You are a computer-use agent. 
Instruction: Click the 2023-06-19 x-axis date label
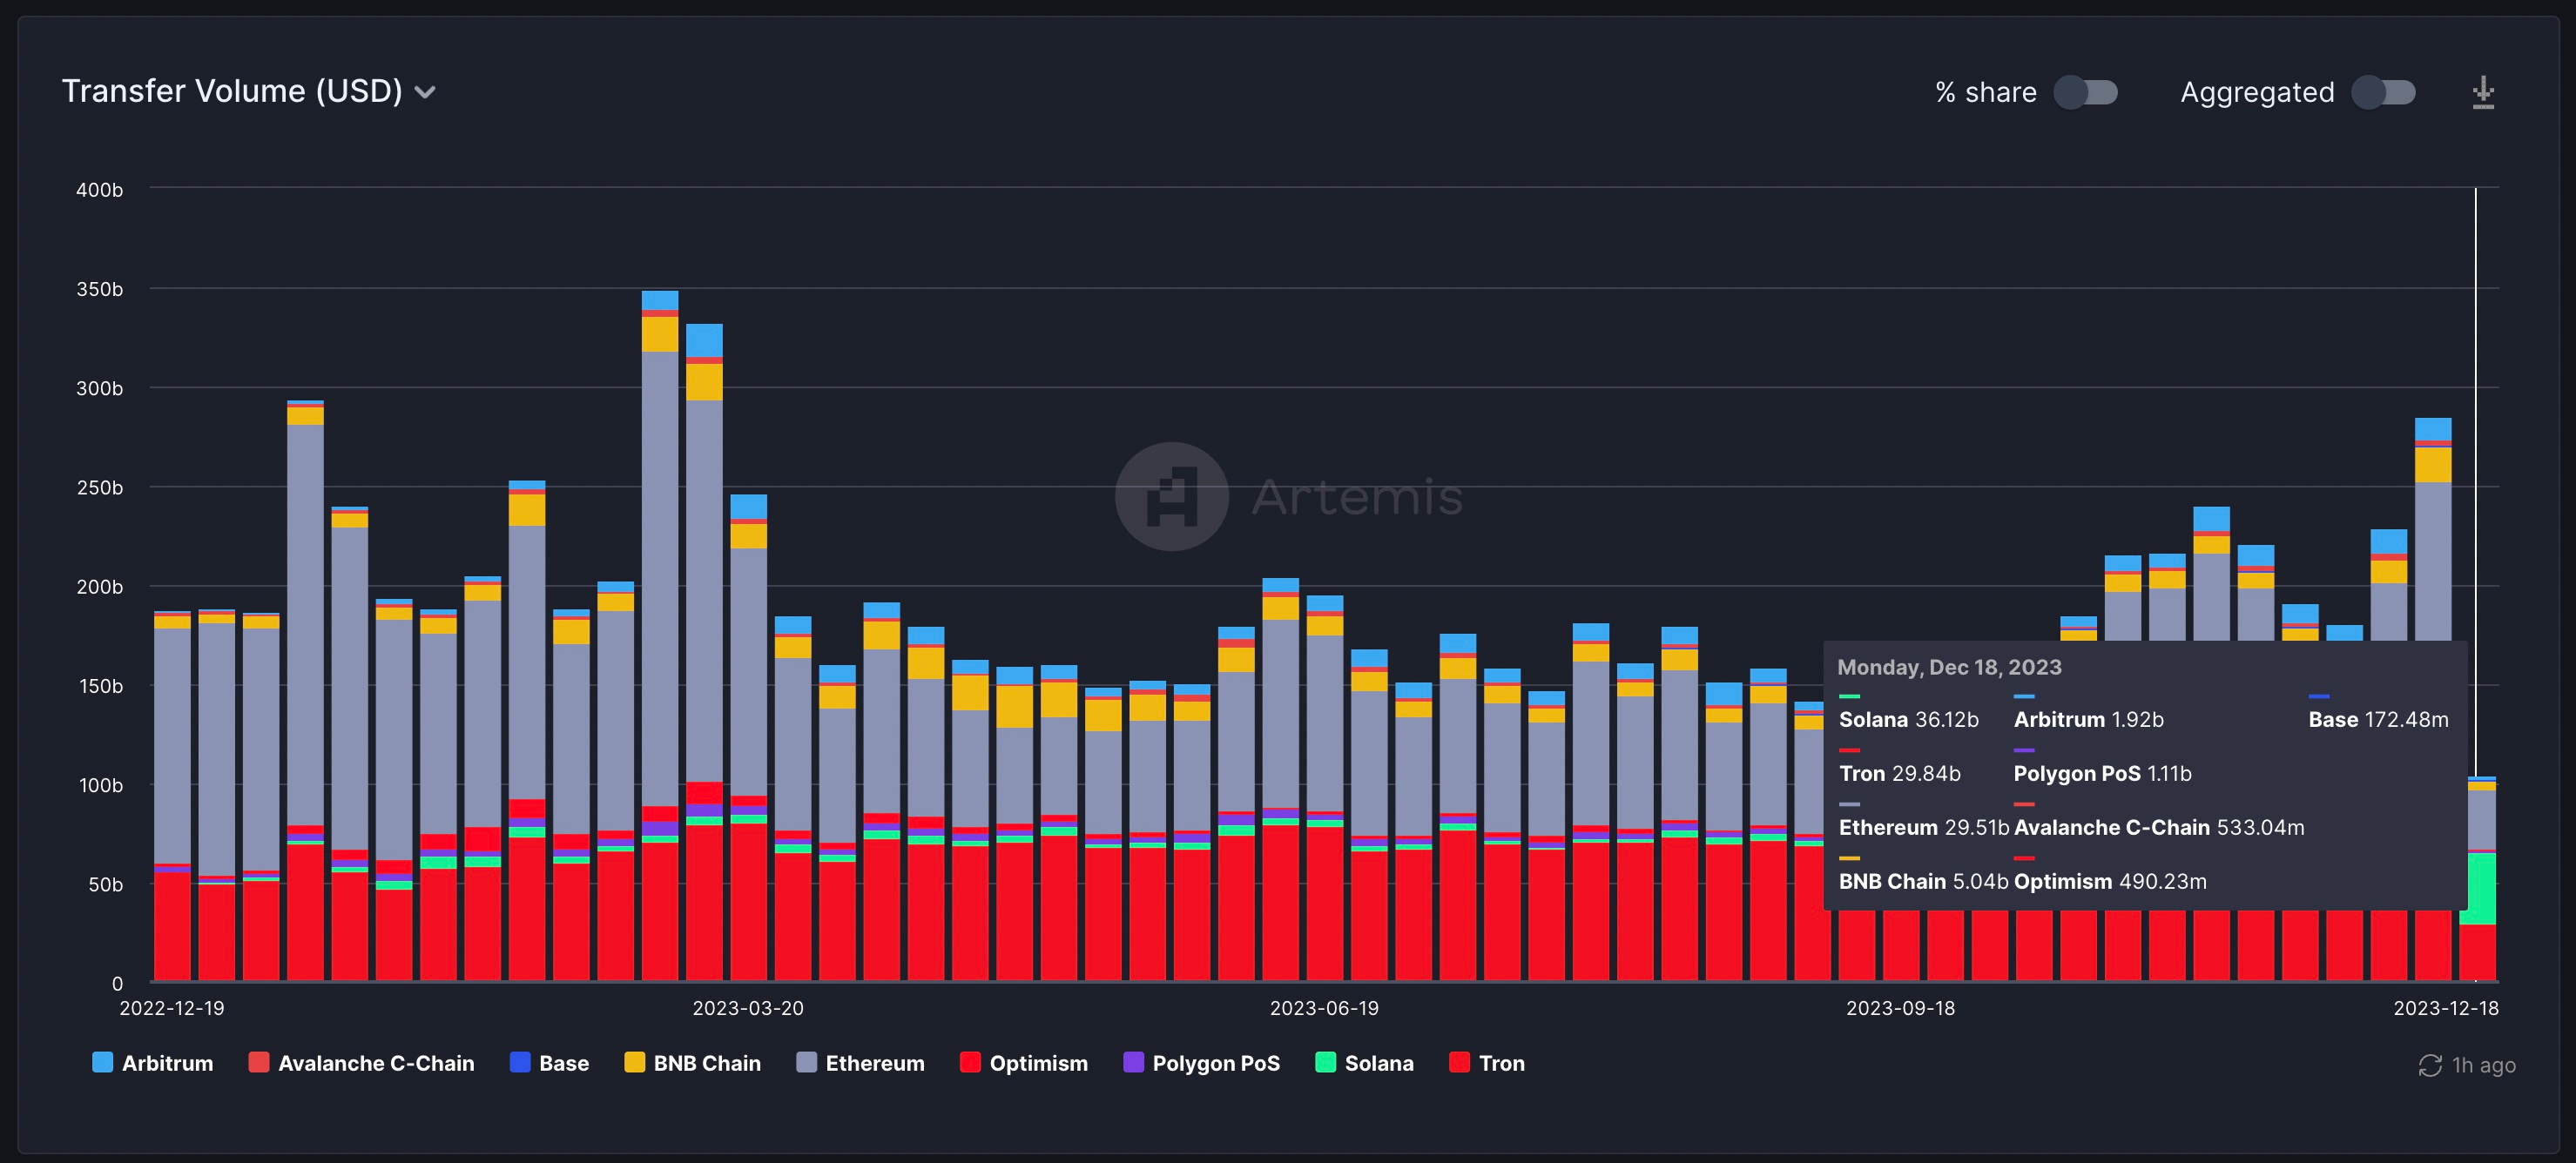click(1324, 1008)
